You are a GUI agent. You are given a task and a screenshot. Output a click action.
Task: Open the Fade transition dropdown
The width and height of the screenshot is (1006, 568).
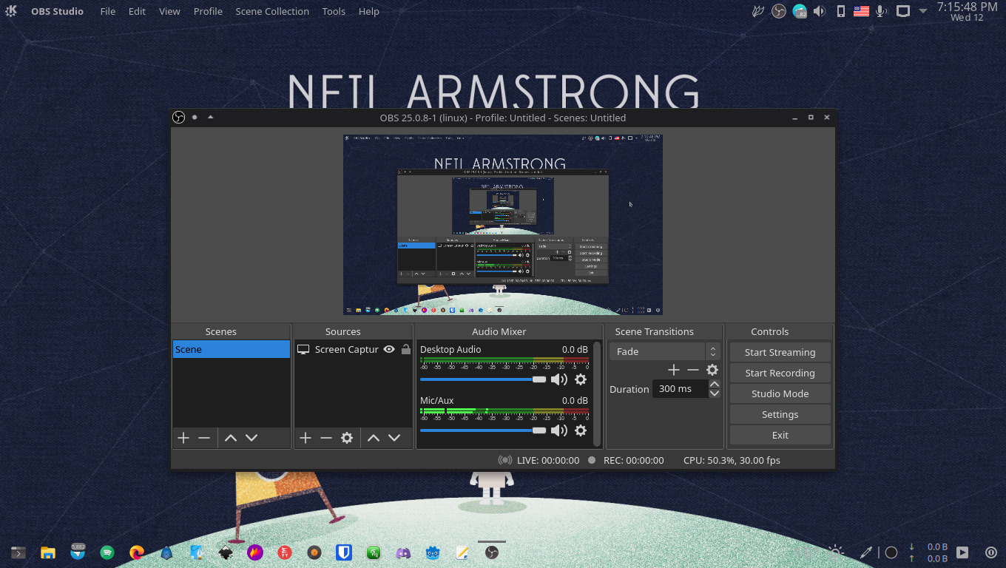[664, 351]
